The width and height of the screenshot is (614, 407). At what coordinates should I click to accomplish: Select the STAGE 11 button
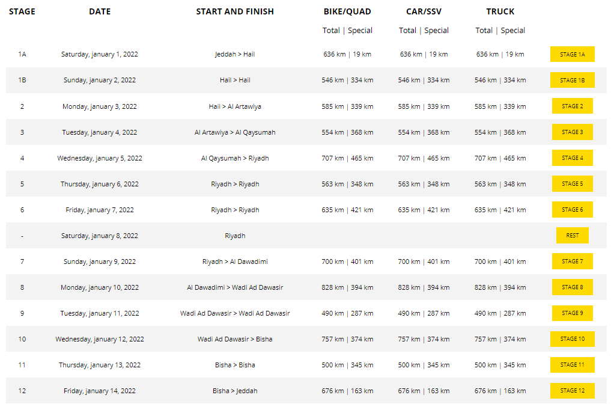[572, 364]
